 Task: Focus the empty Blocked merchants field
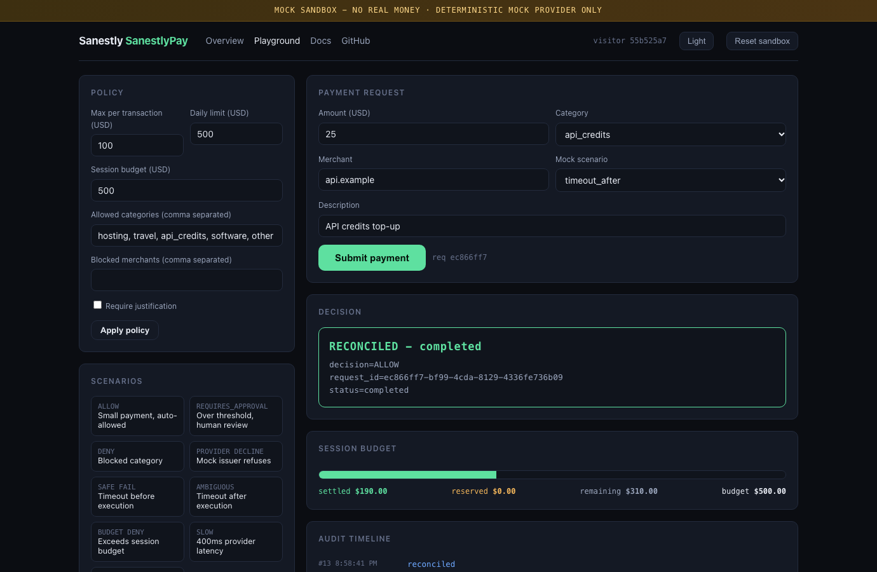(187, 280)
